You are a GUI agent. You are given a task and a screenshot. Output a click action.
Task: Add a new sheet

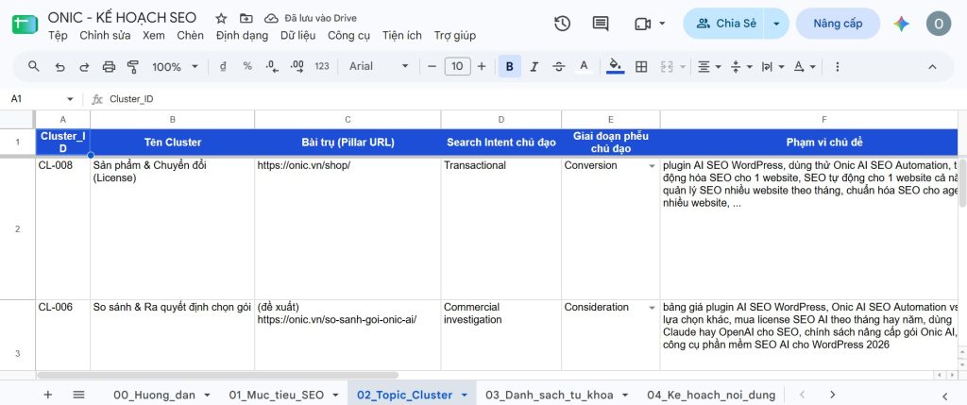48,395
